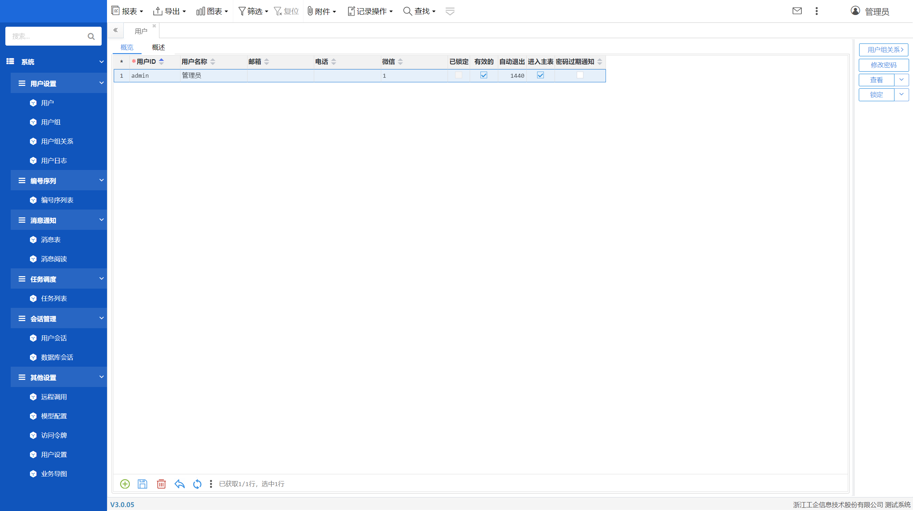The width and height of the screenshot is (913, 511).
Task: Expand the 锁定 button dropdown arrow
Action: 901,95
